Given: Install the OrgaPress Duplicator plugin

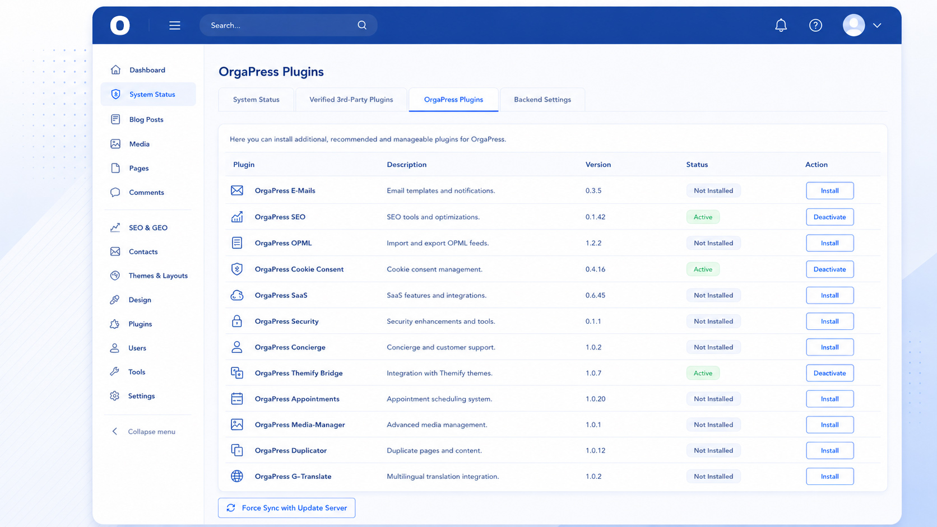Looking at the screenshot, I should (x=829, y=450).
